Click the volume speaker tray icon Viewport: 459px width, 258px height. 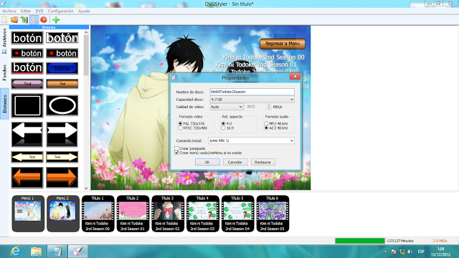(410, 252)
